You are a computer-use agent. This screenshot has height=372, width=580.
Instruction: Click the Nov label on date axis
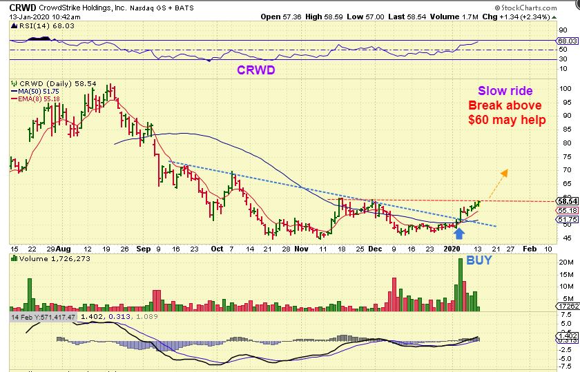pos(302,249)
